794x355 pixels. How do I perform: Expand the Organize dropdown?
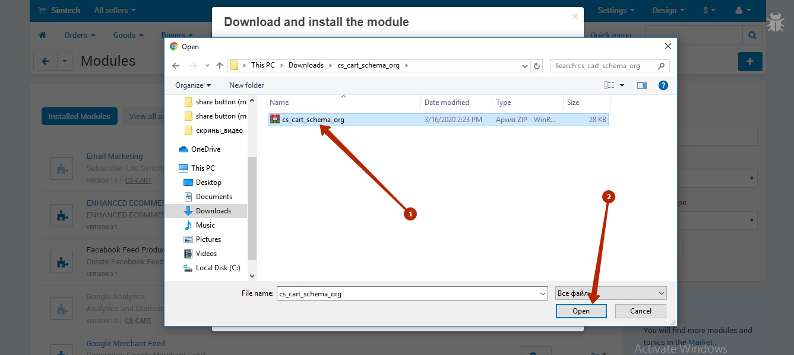193,85
